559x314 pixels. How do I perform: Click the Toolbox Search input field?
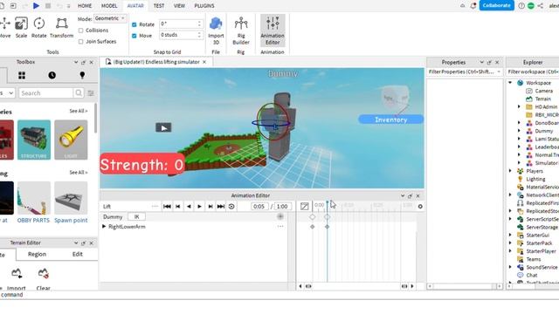point(46,93)
